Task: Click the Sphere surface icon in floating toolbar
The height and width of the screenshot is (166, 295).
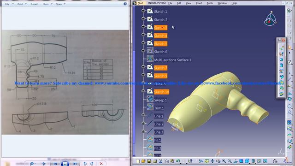Action: point(281,59)
